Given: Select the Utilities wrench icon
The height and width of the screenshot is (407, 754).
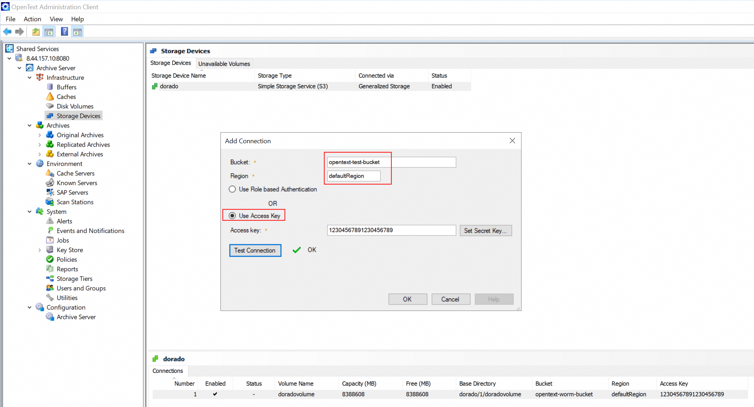Looking at the screenshot, I should [50, 297].
